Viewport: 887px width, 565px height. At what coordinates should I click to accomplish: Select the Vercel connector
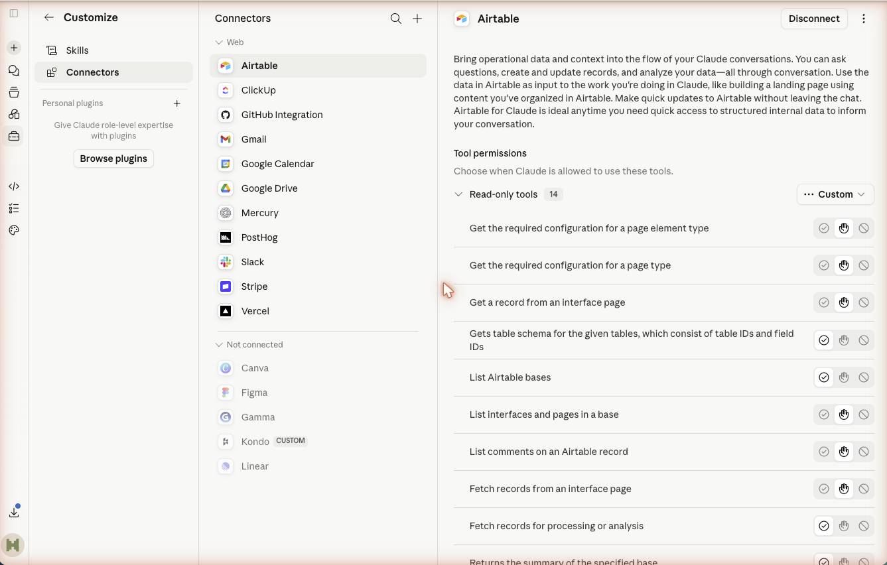point(318,311)
